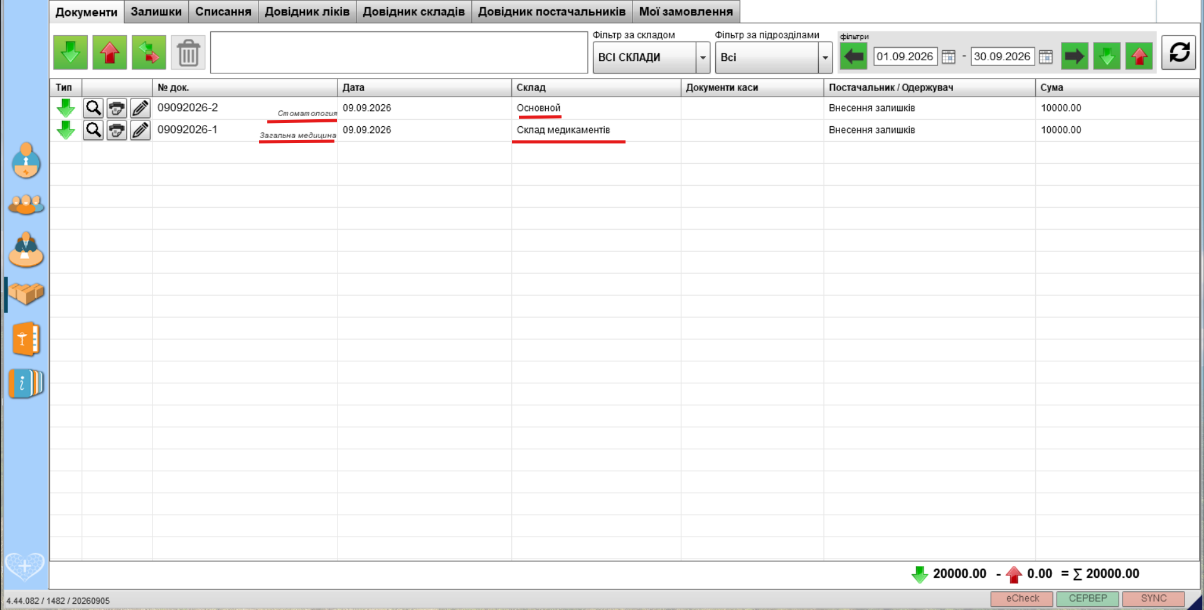Go to previous period with black left arrow

click(853, 56)
